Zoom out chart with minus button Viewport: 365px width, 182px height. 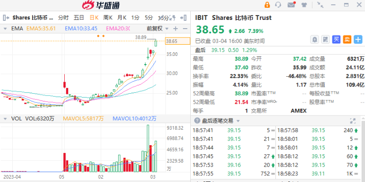185,29
